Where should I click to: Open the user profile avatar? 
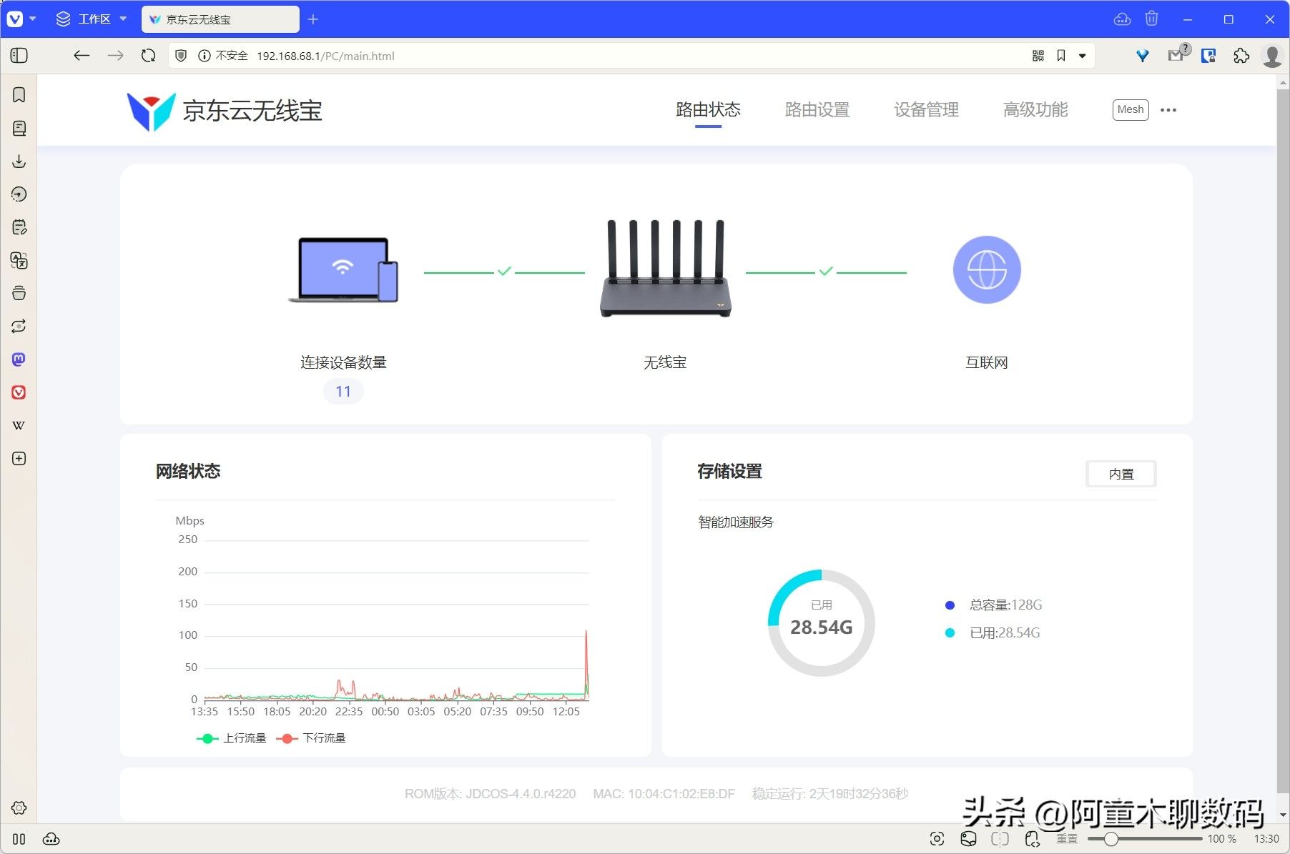[x=1272, y=56]
